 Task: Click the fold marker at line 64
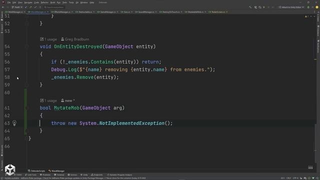[x=26, y=130]
